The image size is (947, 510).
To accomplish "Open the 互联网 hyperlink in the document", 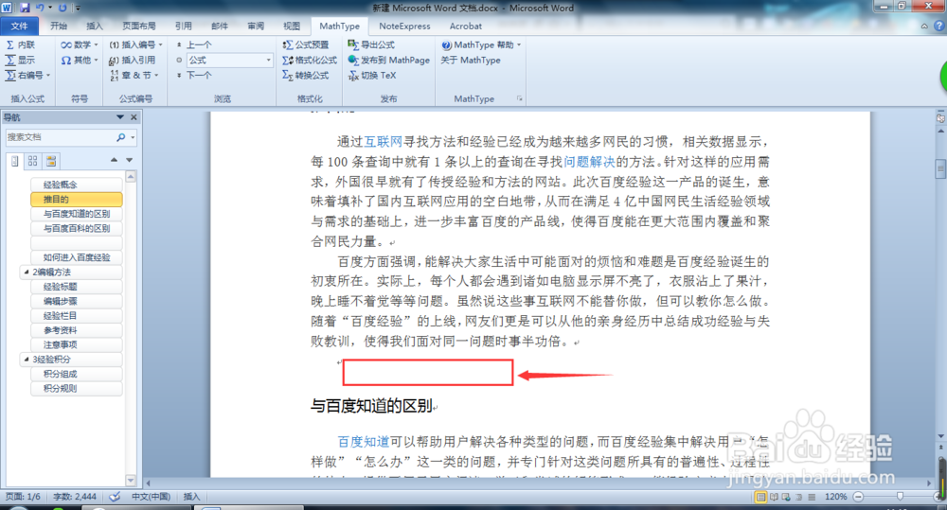I will [x=383, y=142].
